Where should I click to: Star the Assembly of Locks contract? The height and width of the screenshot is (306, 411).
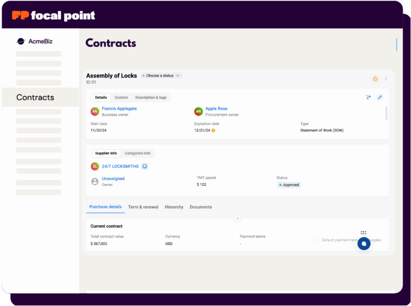(375, 79)
